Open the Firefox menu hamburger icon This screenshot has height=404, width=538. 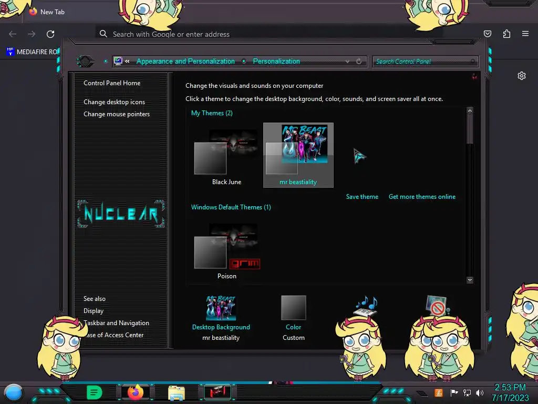525,34
